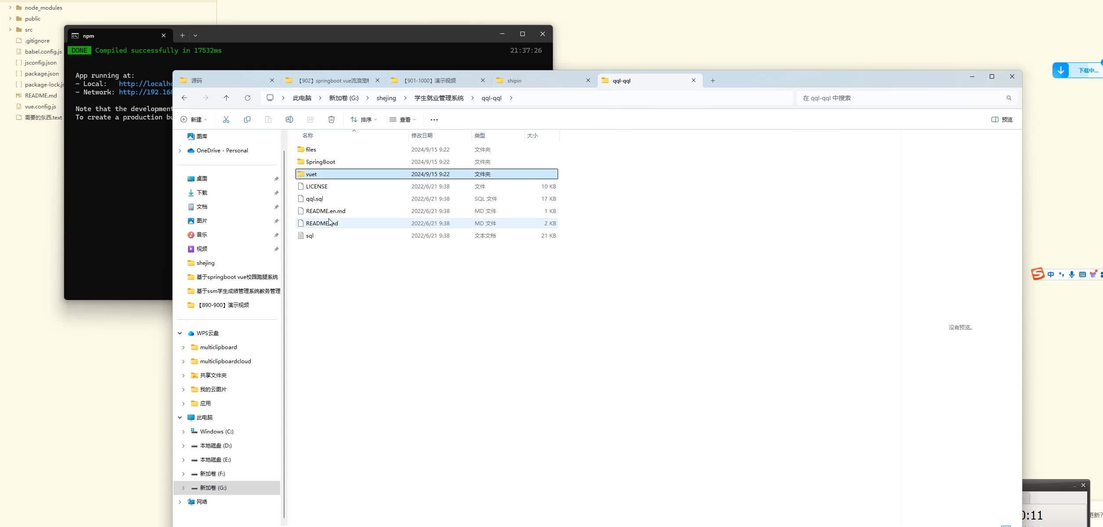Open the New item dropdown button
This screenshot has height=527, width=1103.
click(194, 119)
